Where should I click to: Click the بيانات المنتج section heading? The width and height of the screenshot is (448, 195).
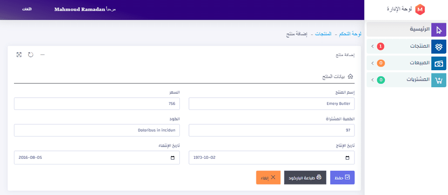(333, 77)
